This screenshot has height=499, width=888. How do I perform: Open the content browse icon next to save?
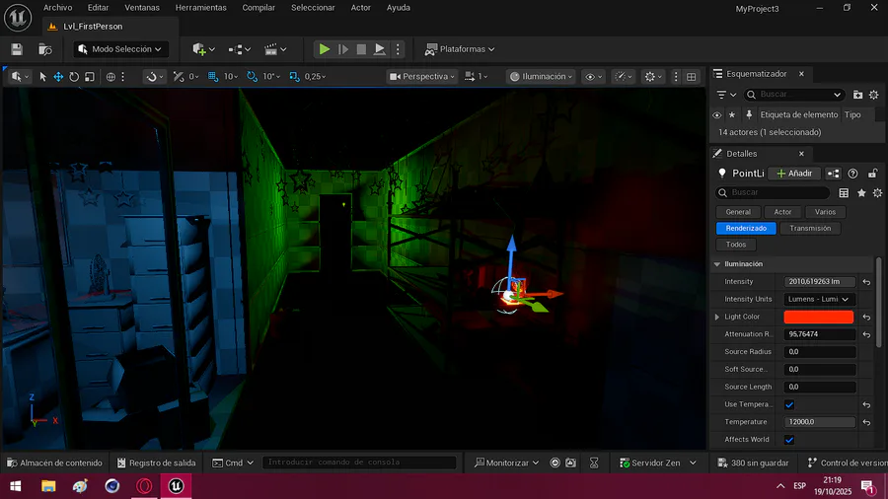click(x=44, y=49)
